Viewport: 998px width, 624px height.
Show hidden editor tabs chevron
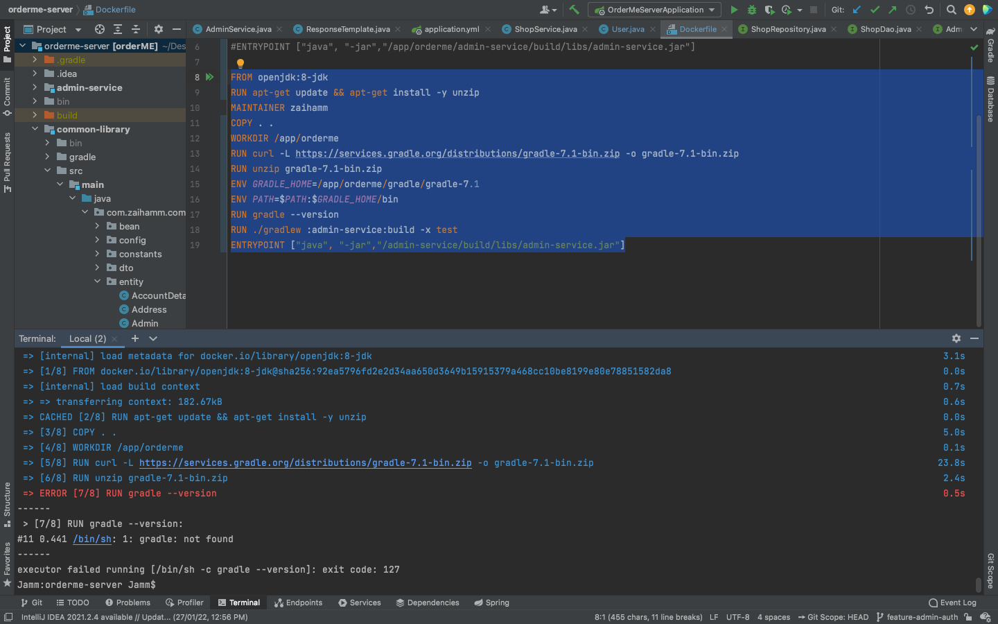pyautogui.click(x=974, y=29)
